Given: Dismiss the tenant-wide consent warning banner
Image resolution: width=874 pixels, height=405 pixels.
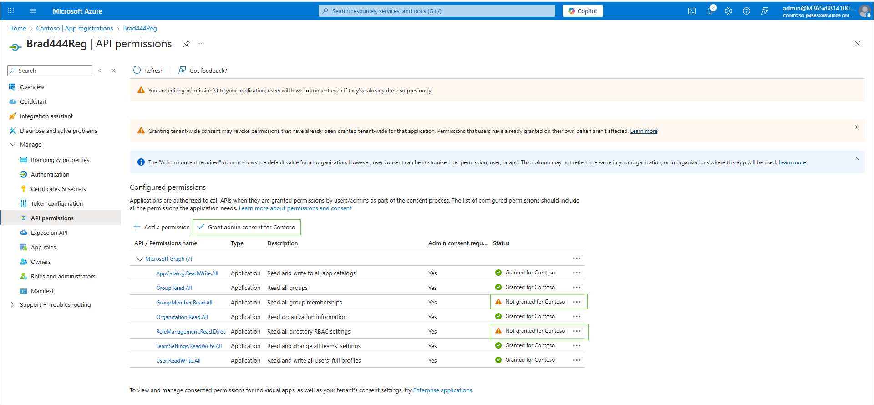Looking at the screenshot, I should coord(857,127).
